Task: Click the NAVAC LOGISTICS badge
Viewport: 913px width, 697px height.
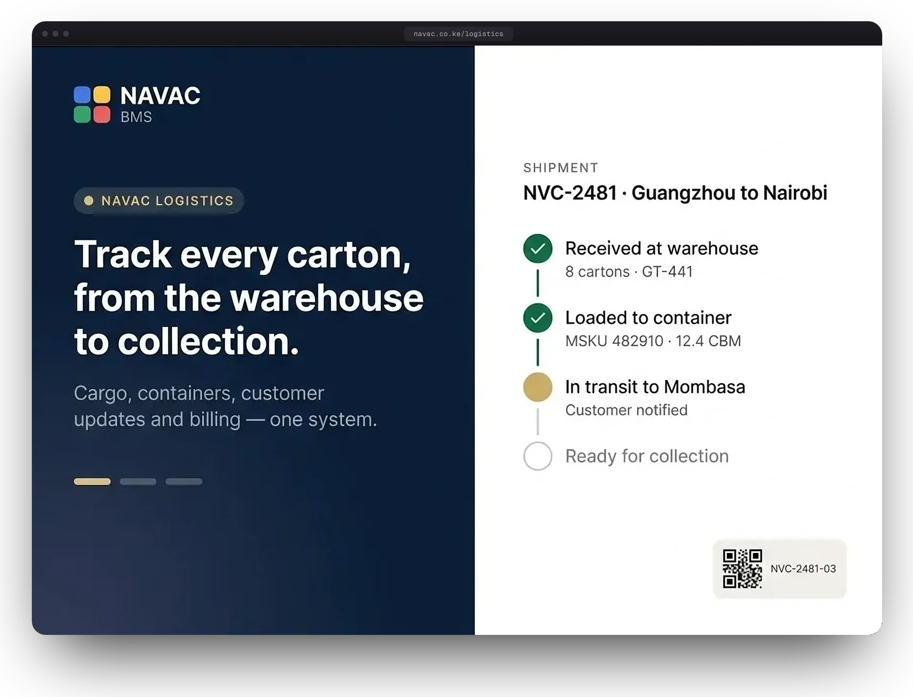Action: 159,201
